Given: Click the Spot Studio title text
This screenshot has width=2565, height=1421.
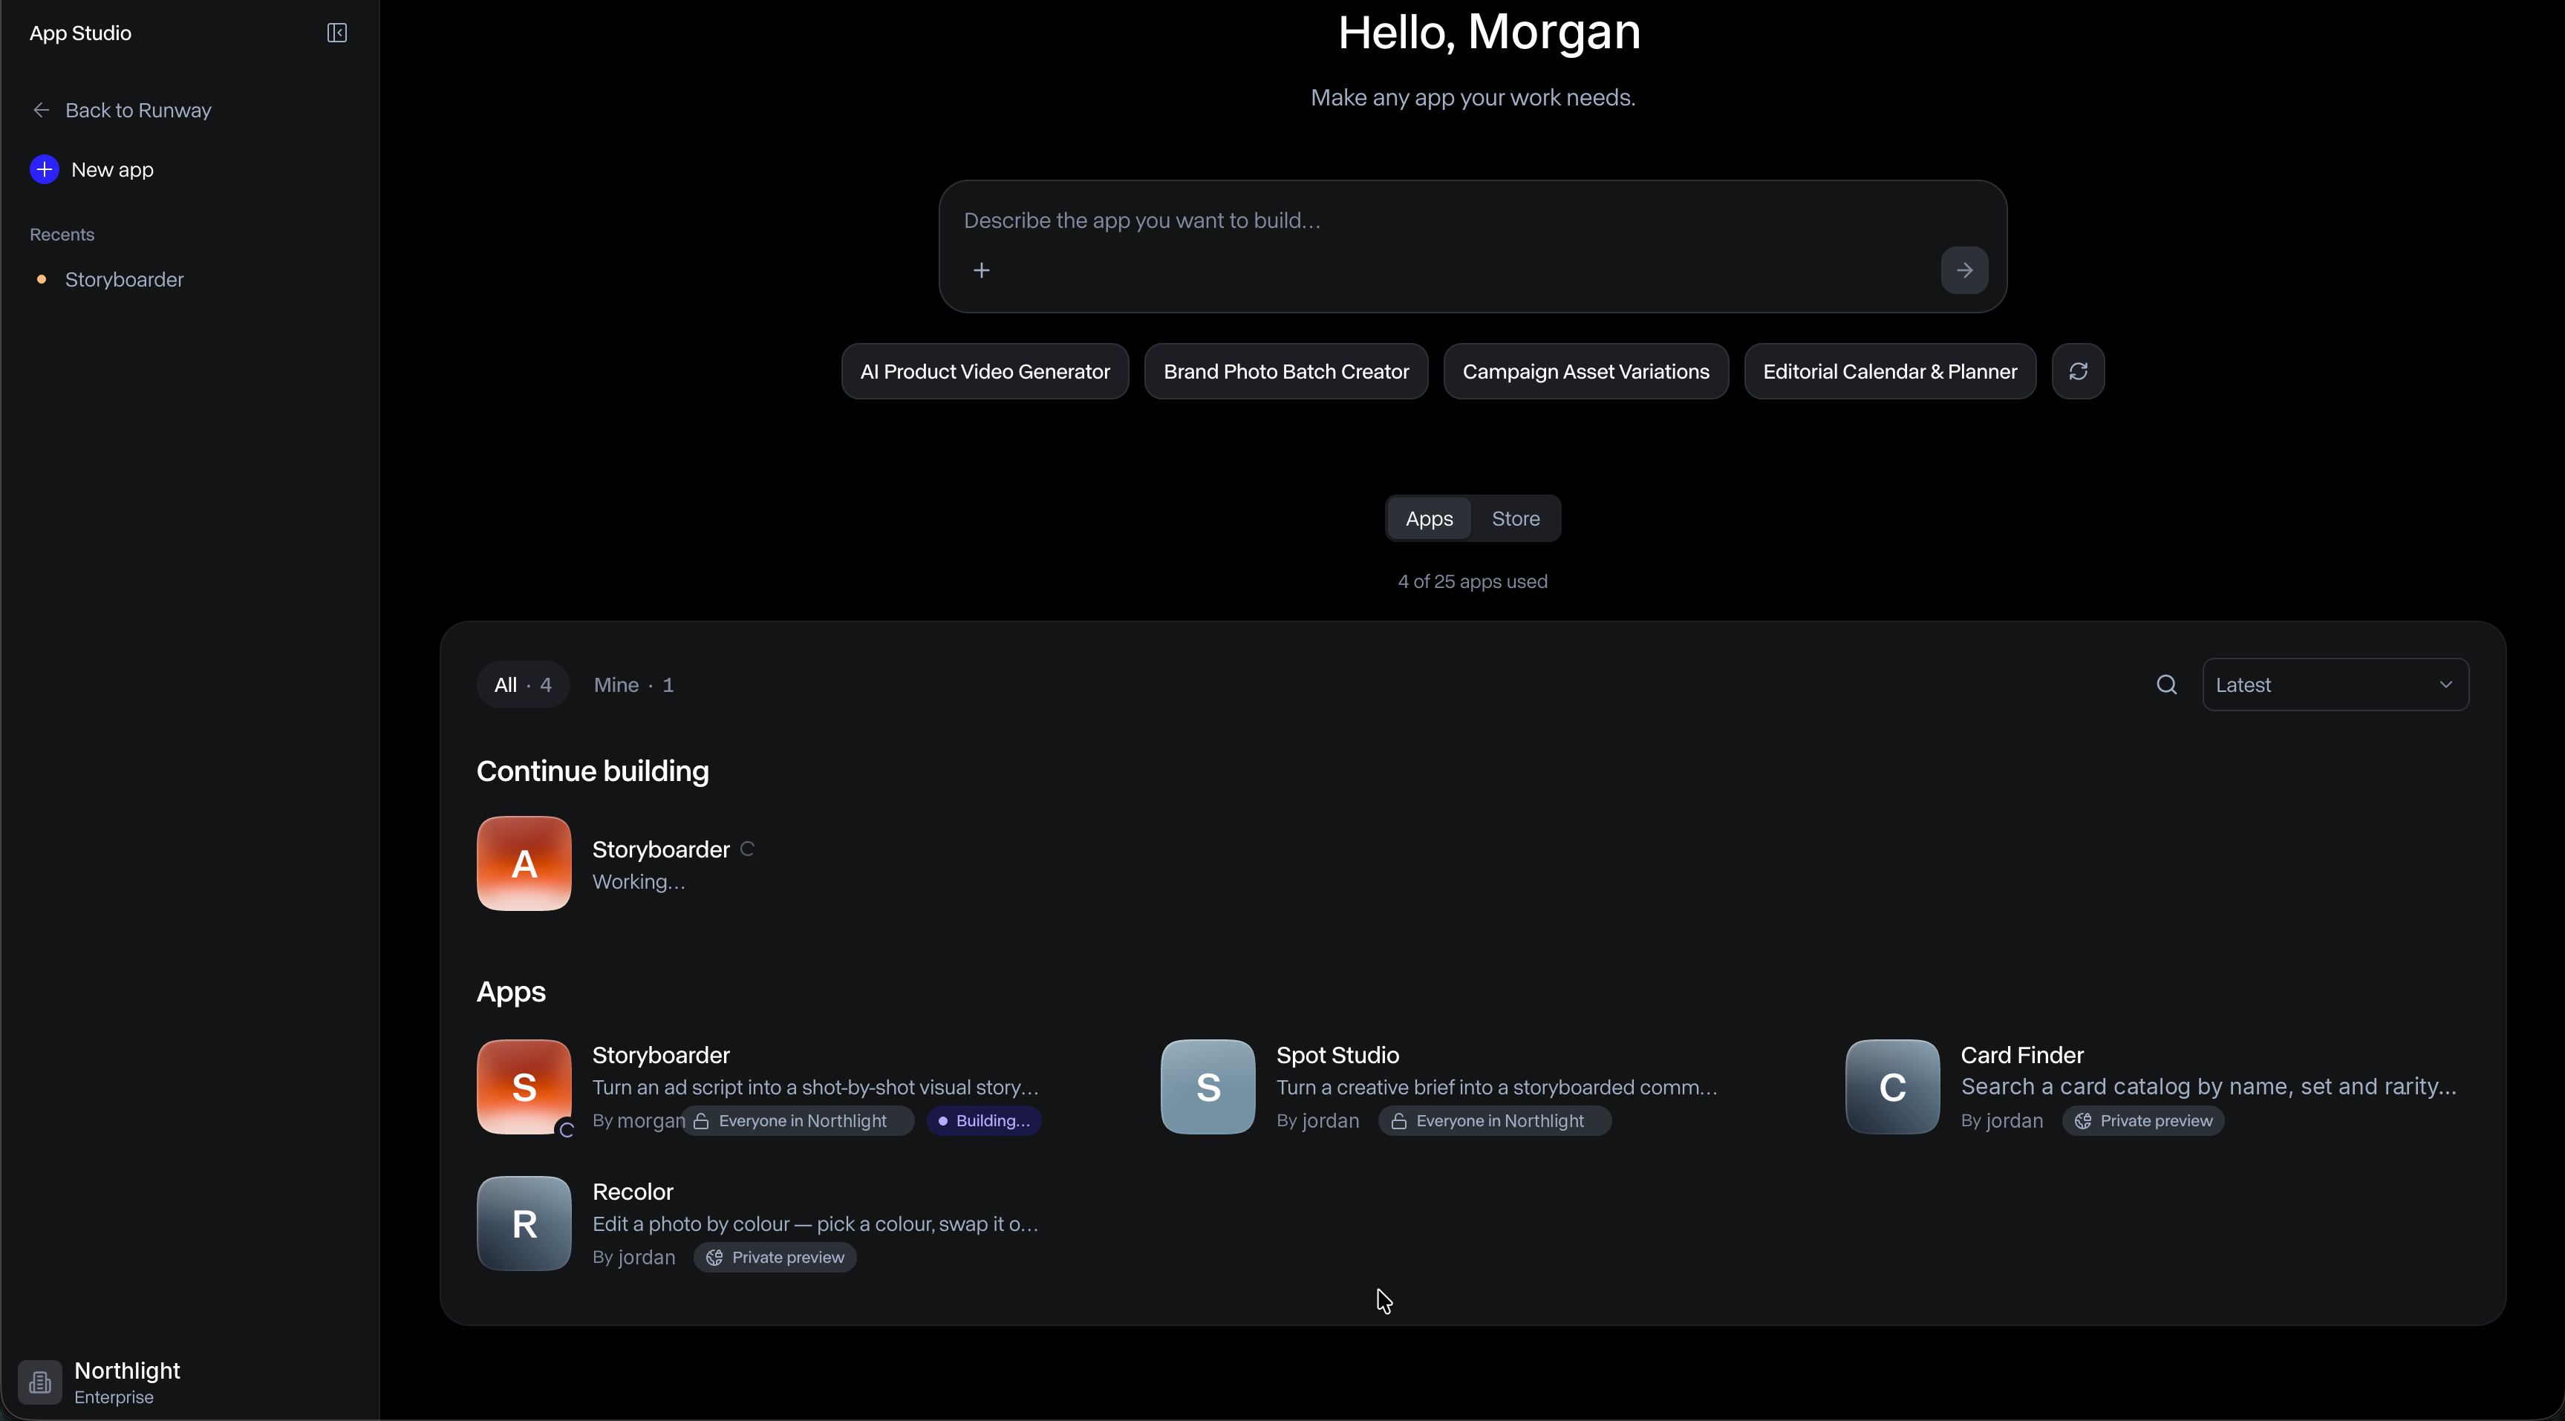Looking at the screenshot, I should tap(1337, 1054).
